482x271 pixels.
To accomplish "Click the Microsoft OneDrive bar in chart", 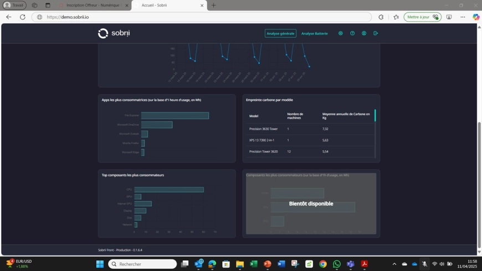I will [157, 125].
